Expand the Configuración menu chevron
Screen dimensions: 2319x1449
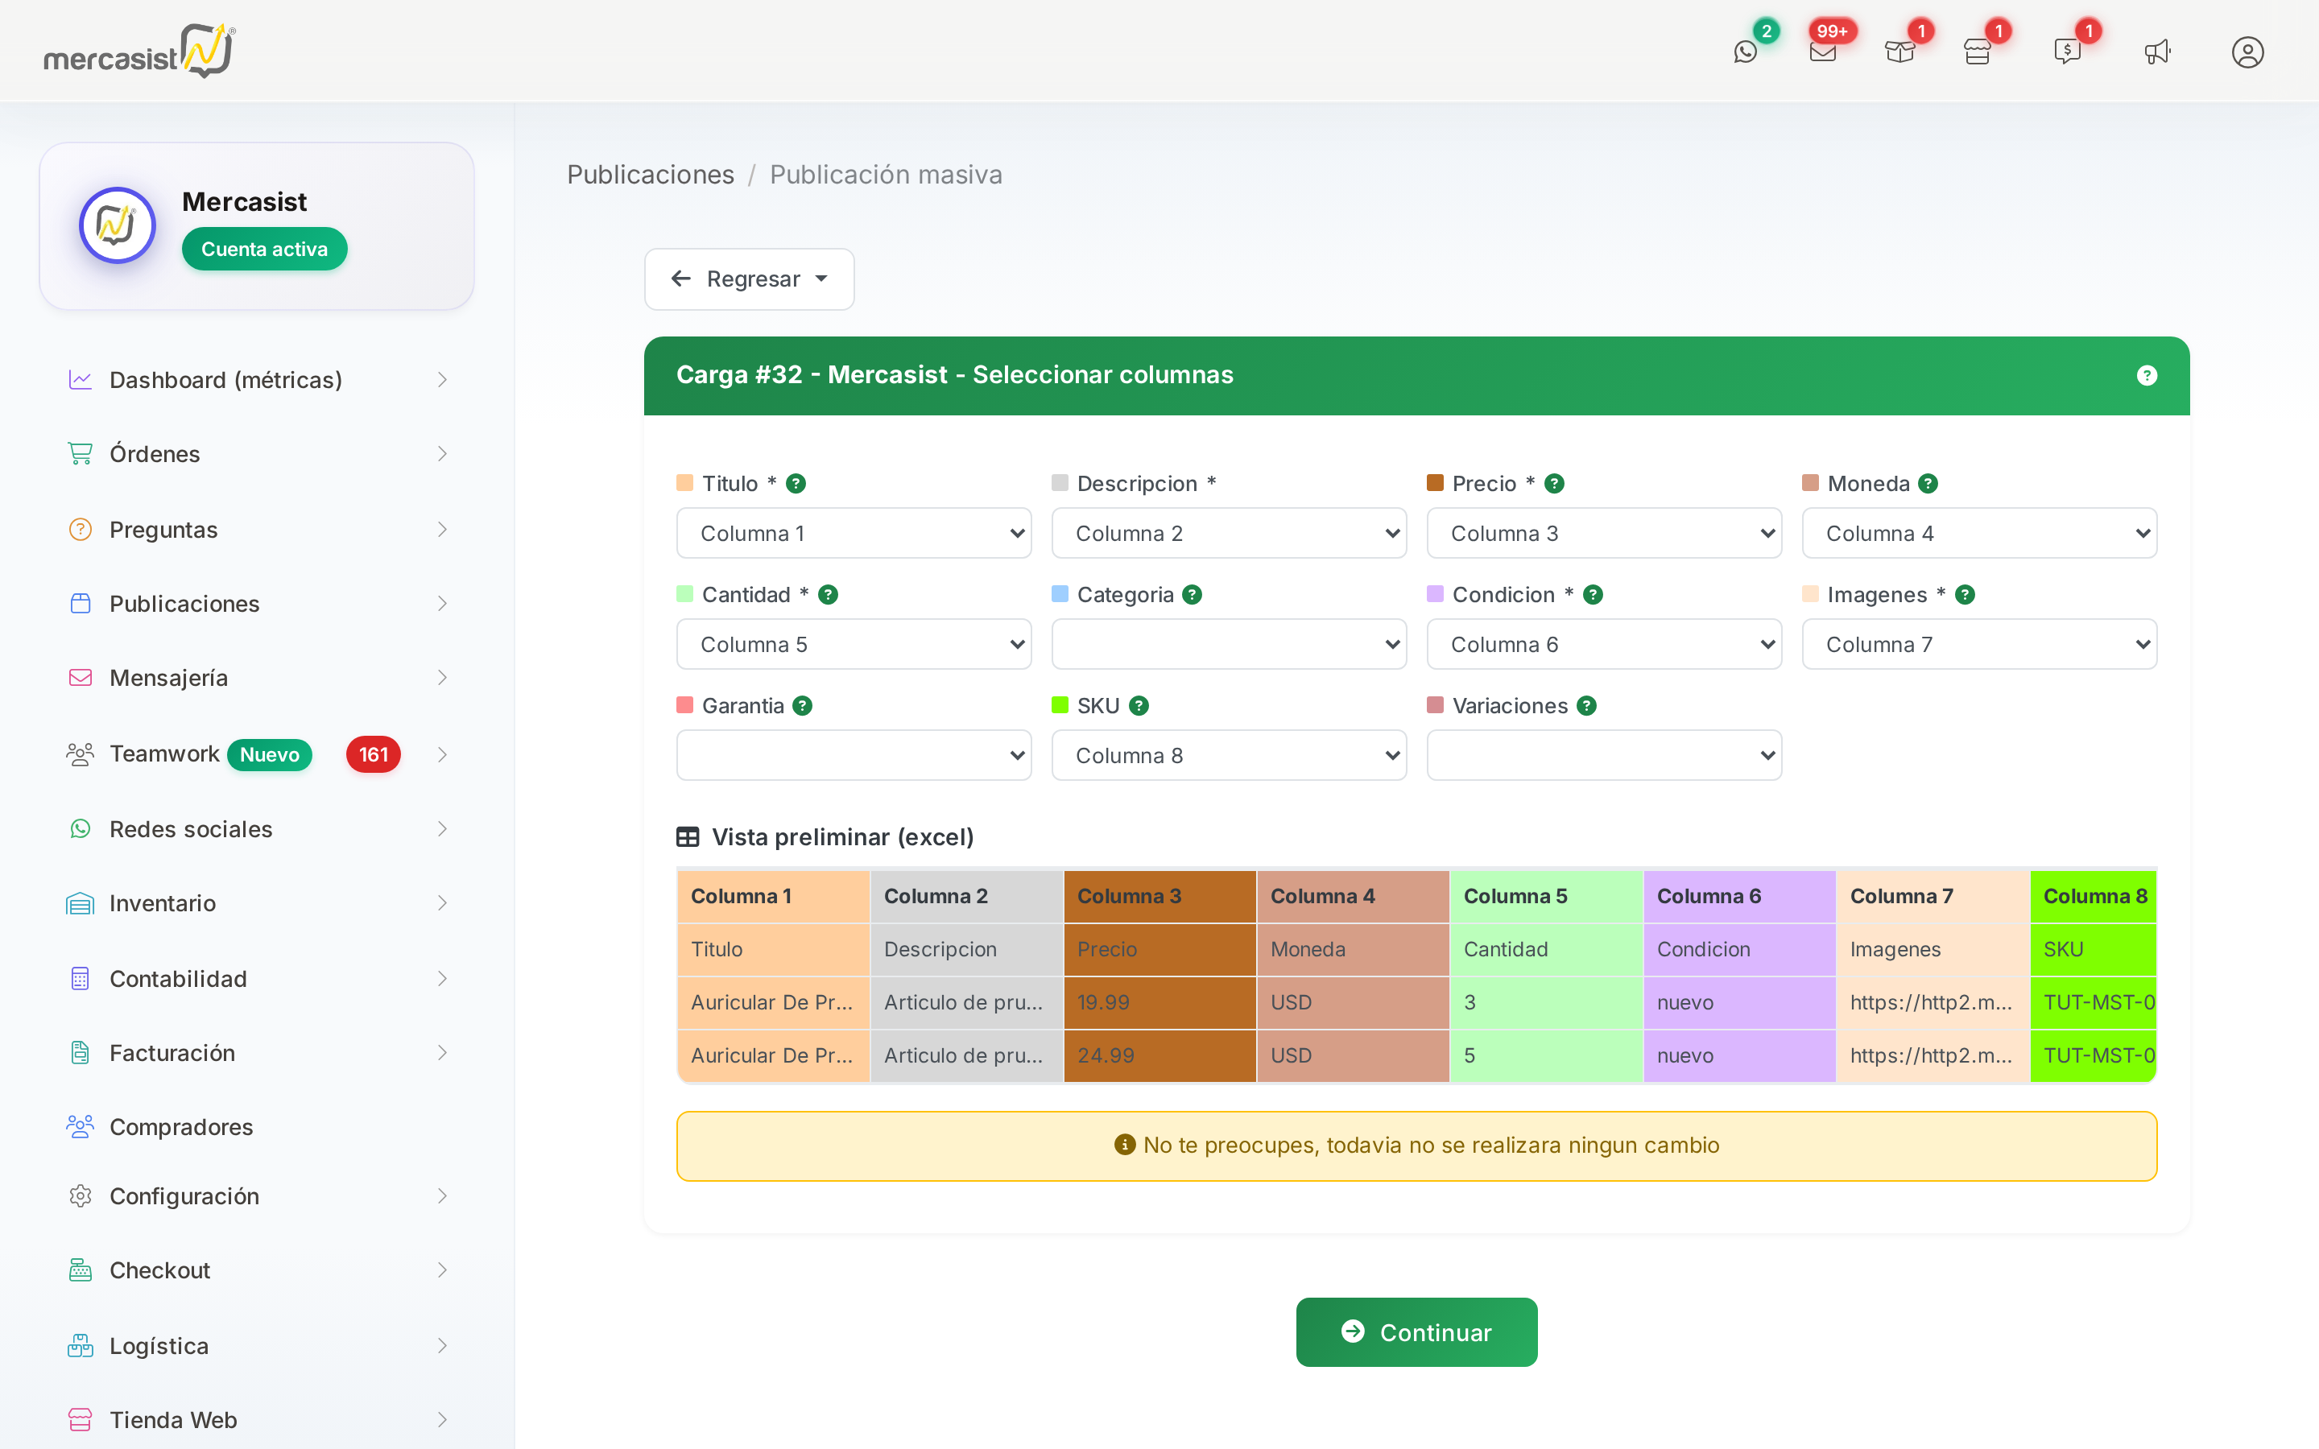(x=442, y=1196)
